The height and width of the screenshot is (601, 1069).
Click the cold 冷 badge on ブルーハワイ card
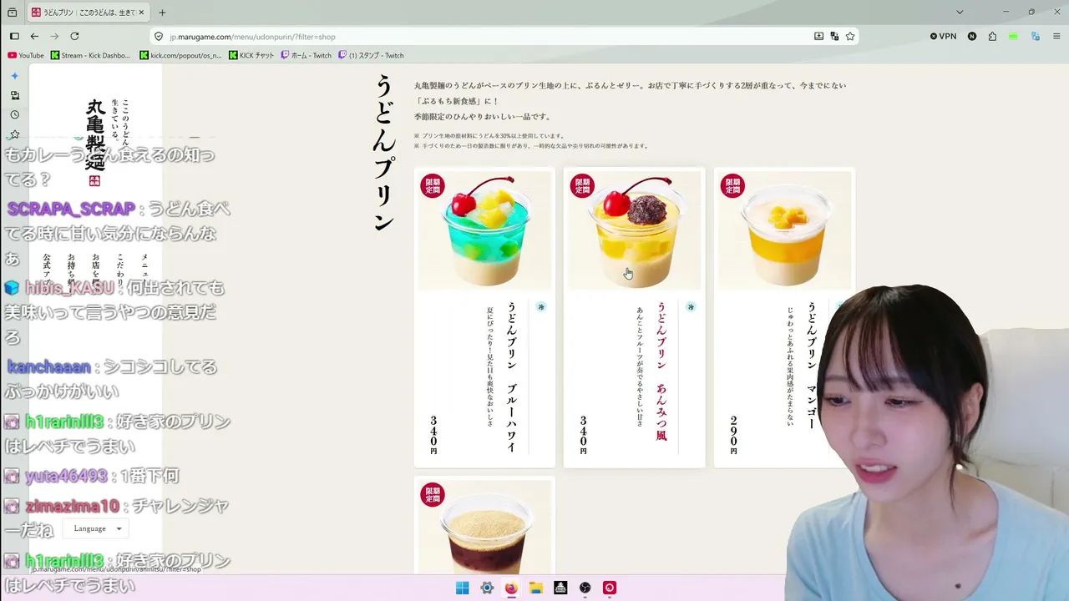coord(540,307)
